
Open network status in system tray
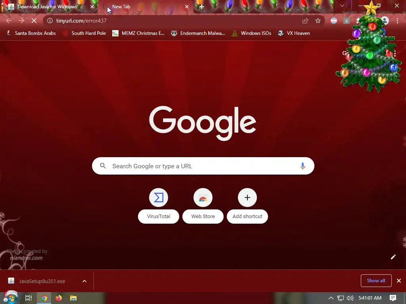tap(341, 298)
